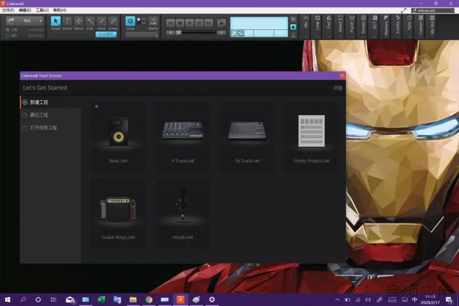The width and height of the screenshot is (459, 306).
Task: Expand the Custom module
Action: point(421,26)
